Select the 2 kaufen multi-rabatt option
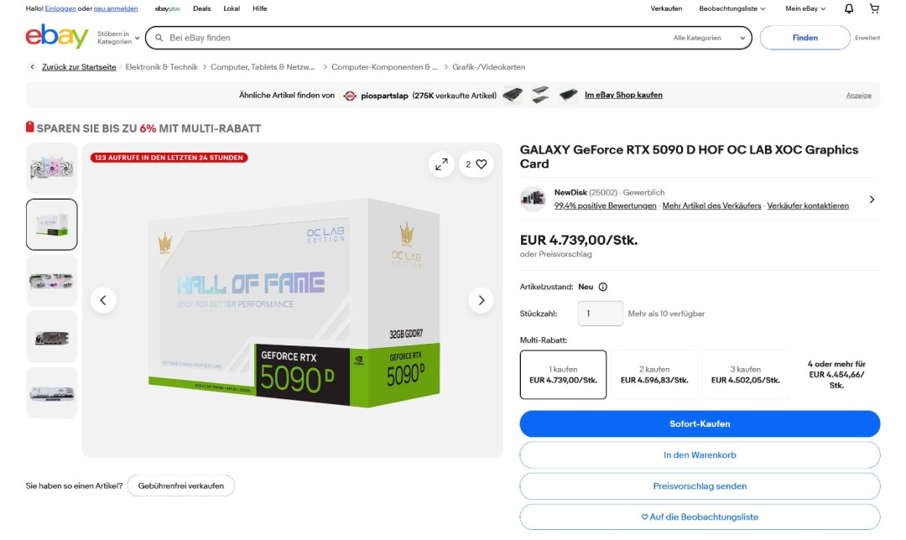This screenshot has height=540, width=906. coord(654,375)
